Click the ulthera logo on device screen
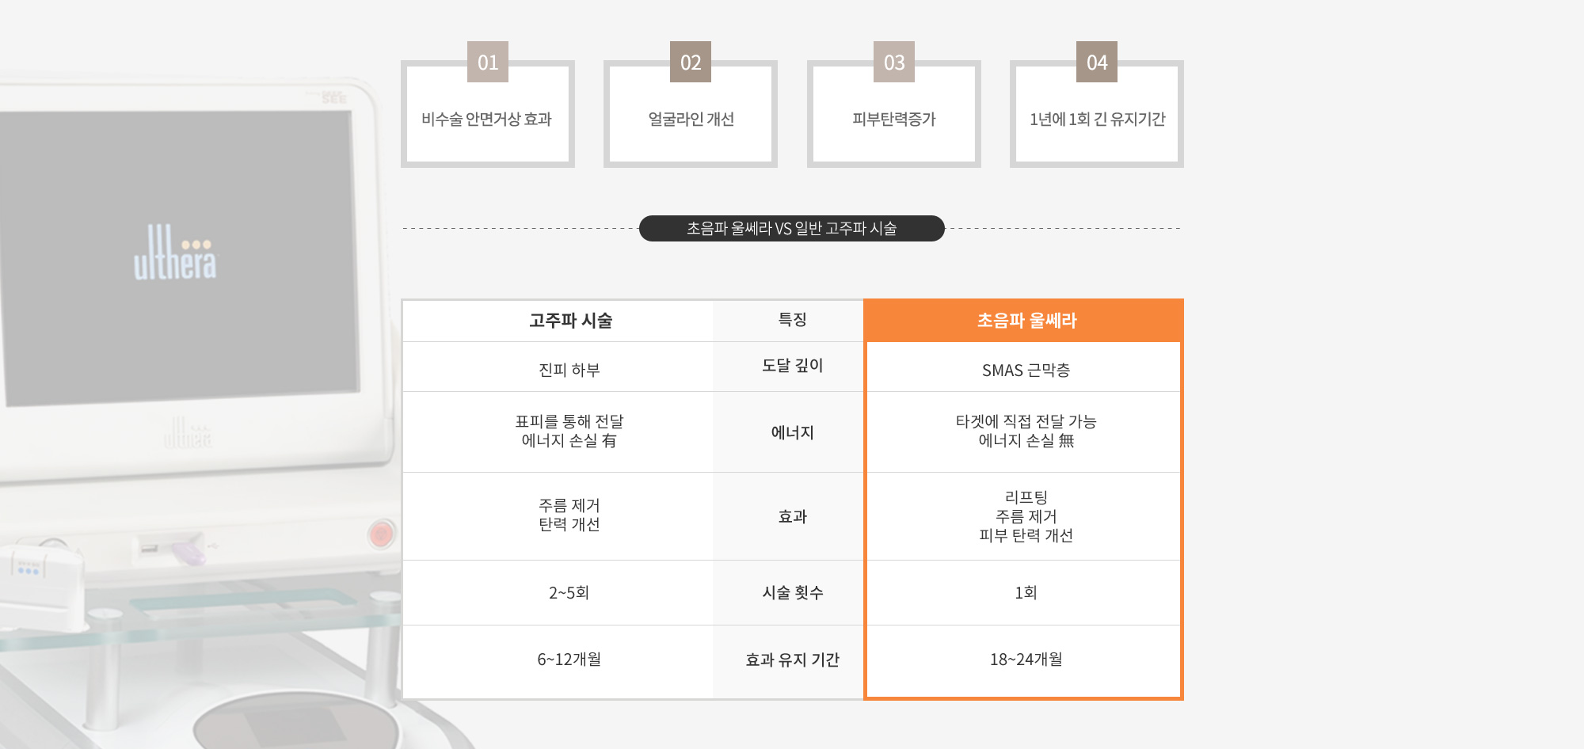The width and height of the screenshot is (1584, 749). [175, 253]
